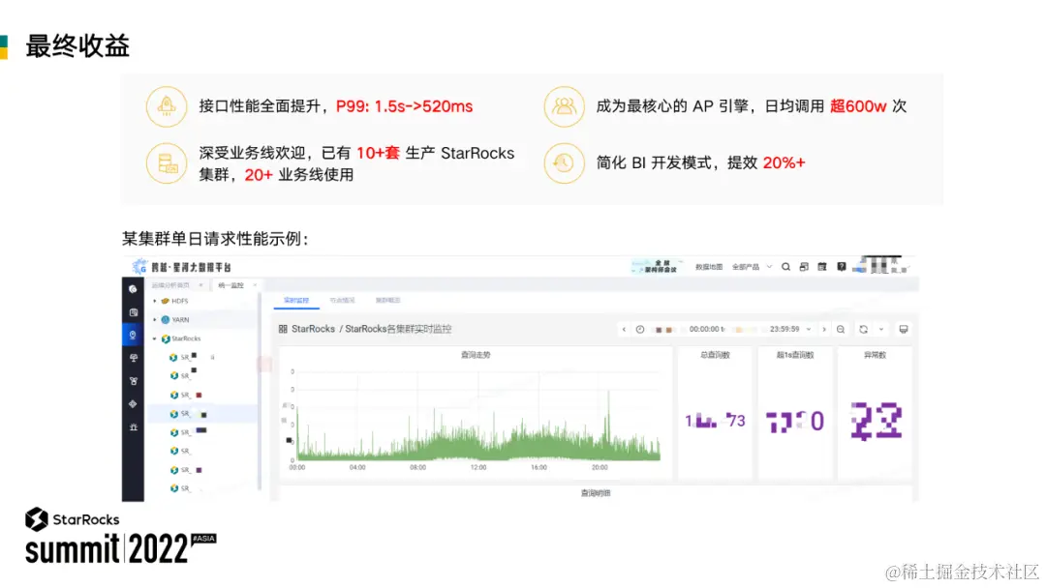
Task: Click the 12:00 label on chart axis
Action: coord(478,467)
